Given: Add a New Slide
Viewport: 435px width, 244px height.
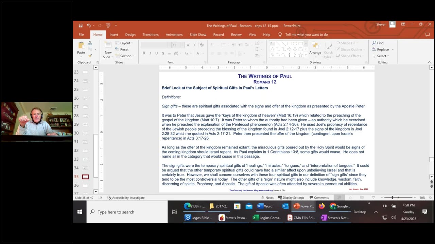Looking at the screenshot, I should point(108,50).
